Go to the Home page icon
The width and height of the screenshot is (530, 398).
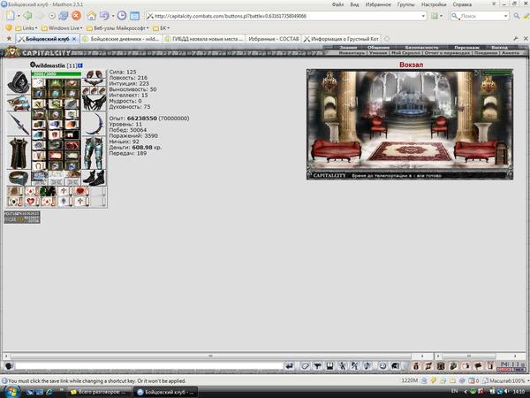click(91, 16)
